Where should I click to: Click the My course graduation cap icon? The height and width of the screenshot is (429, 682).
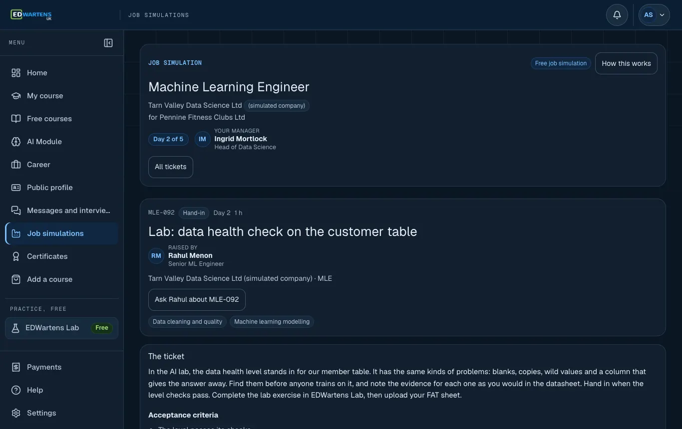(x=16, y=96)
